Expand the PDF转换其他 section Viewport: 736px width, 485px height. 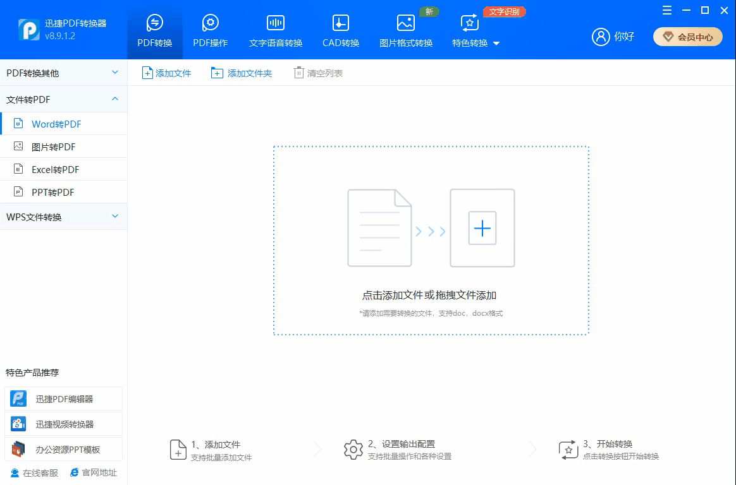pos(63,73)
